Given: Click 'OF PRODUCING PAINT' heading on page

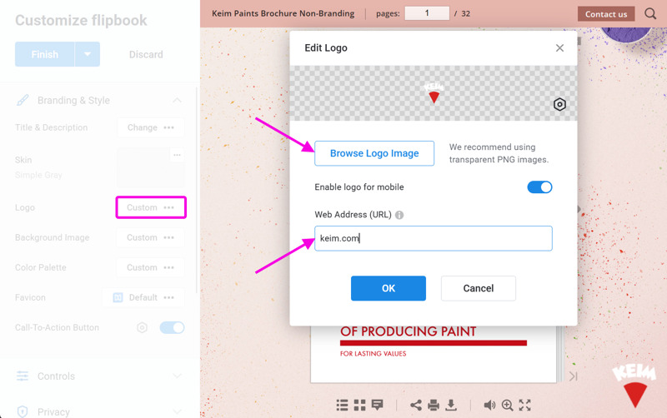Looking at the screenshot, I should tap(409, 331).
